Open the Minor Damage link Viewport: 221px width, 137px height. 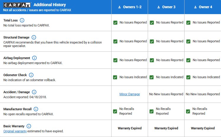click(129, 94)
